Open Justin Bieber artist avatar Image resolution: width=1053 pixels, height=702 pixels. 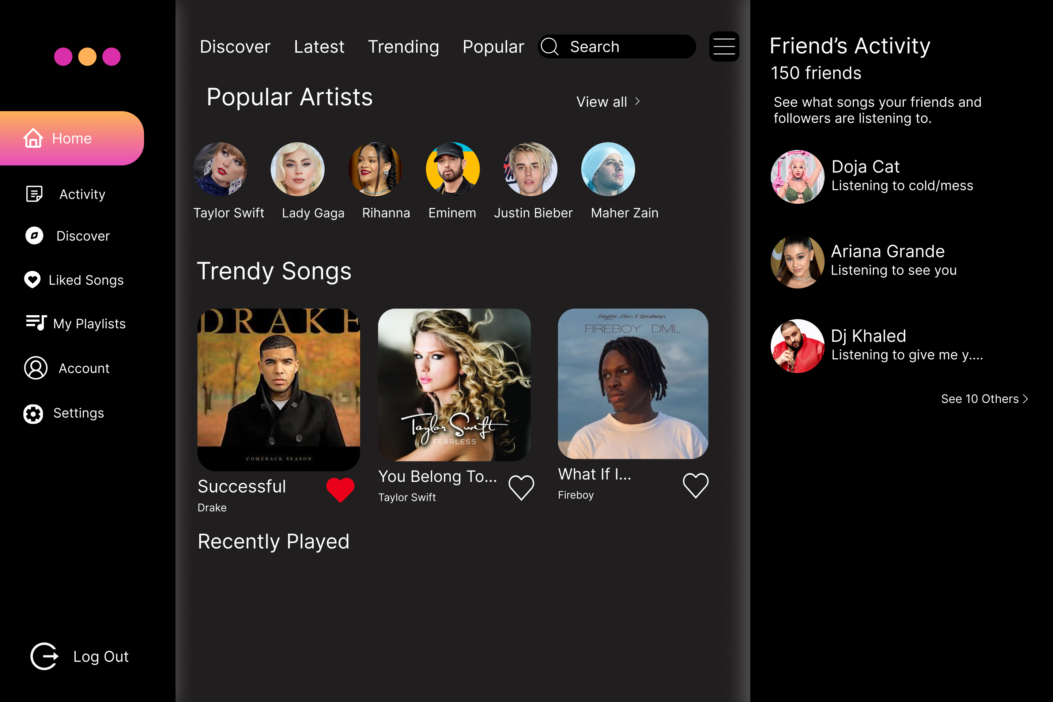tap(531, 169)
